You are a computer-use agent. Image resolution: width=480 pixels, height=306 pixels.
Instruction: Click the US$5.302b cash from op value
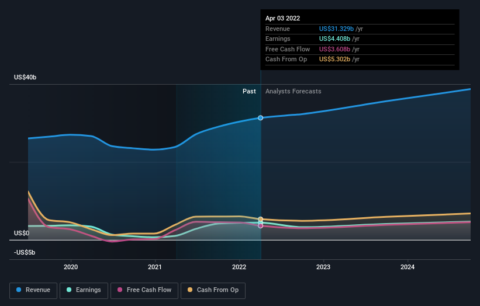[334, 60]
